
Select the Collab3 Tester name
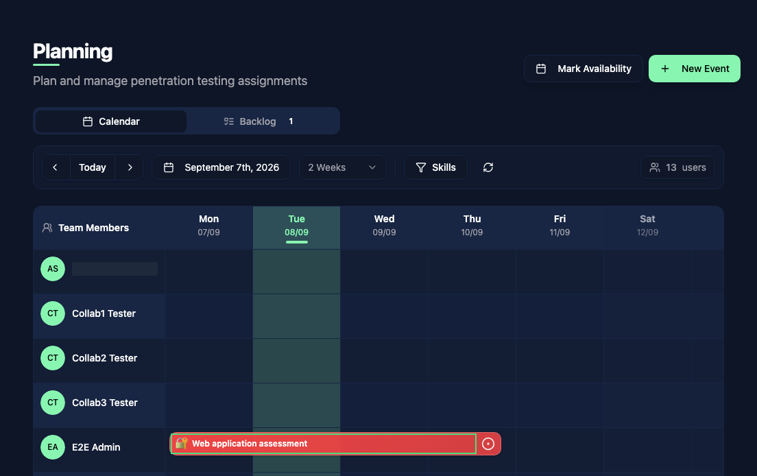105,403
